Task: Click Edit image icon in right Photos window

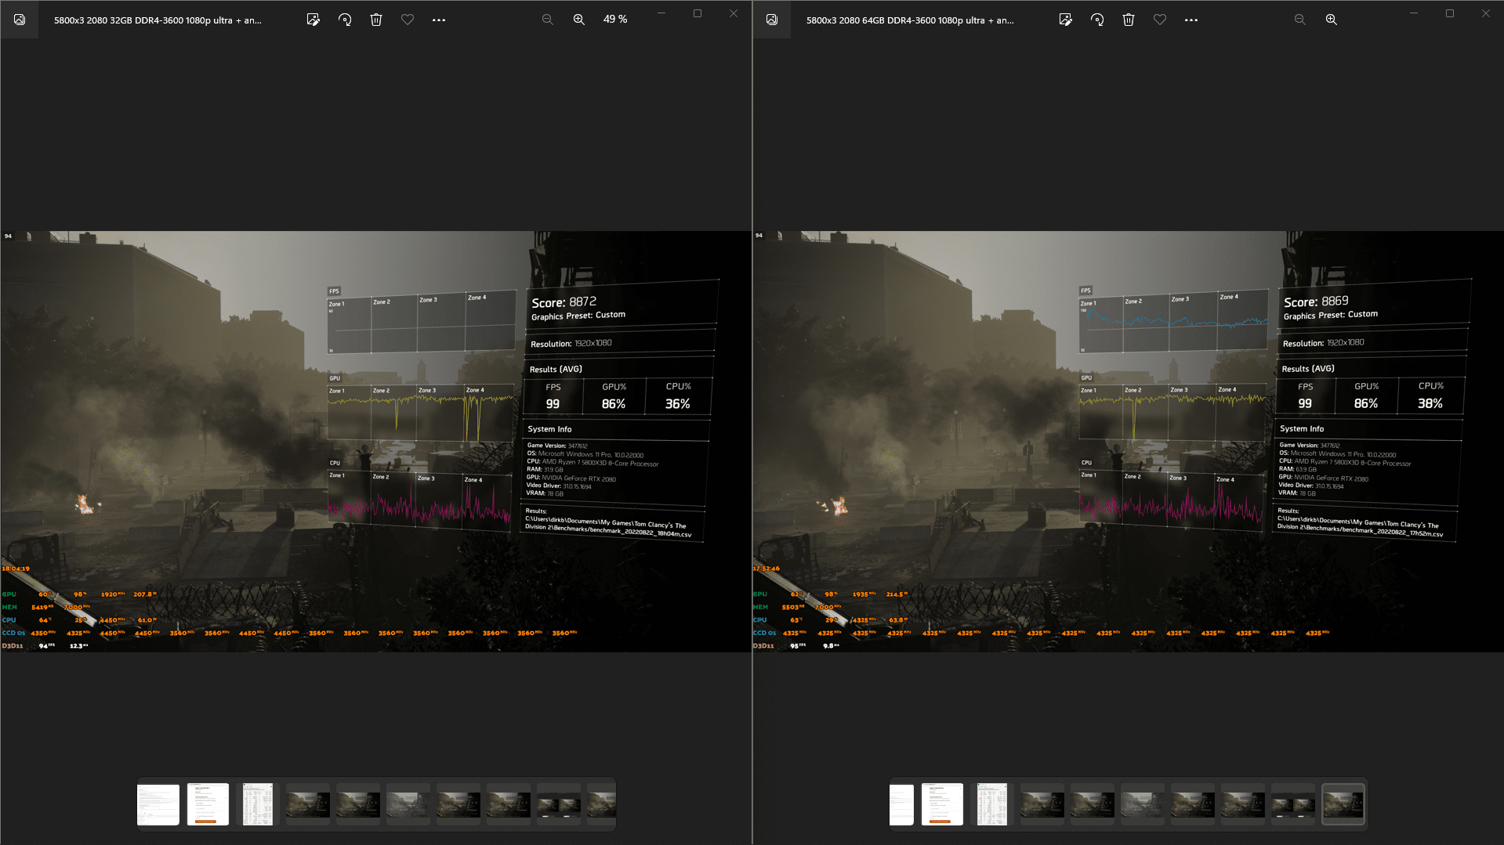Action: coord(1065,20)
